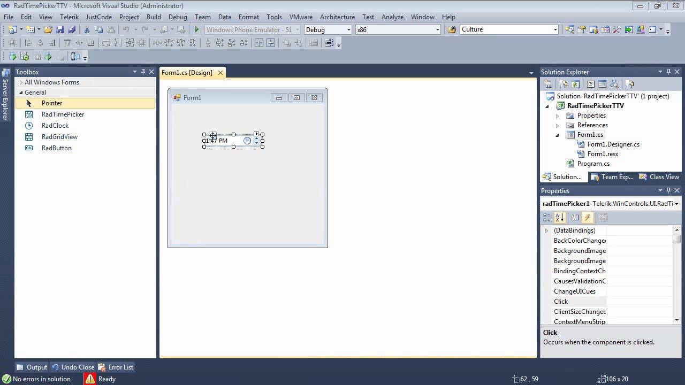Click the Undo Close button at bottom
685x385 pixels.
pos(73,367)
